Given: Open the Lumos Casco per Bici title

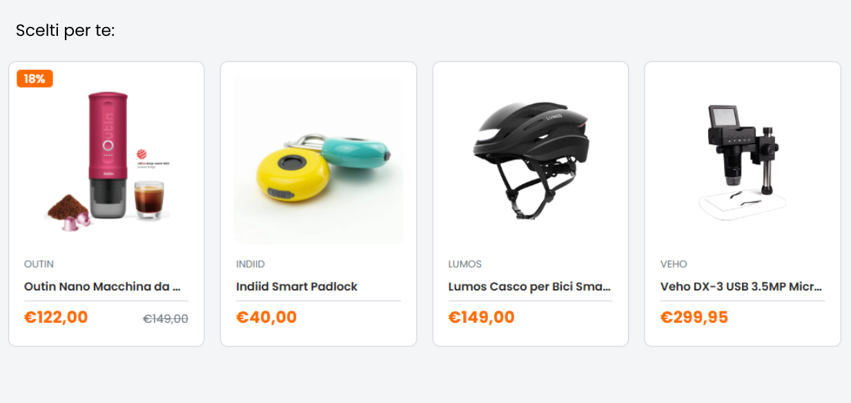Looking at the screenshot, I should (x=529, y=286).
